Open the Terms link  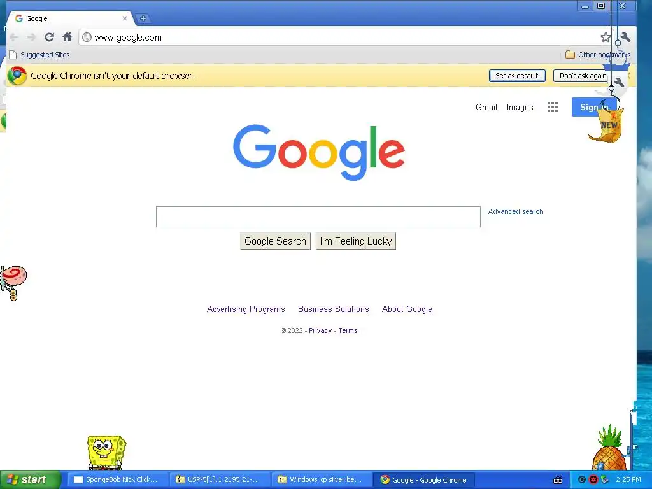point(348,330)
